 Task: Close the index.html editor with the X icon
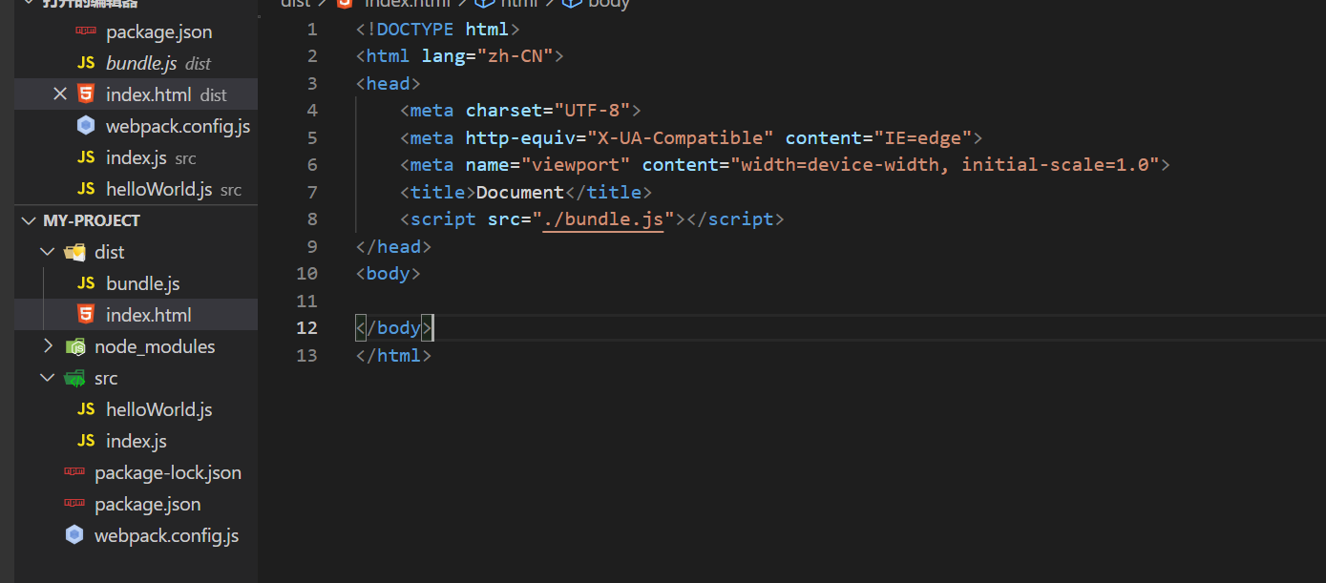click(x=60, y=94)
